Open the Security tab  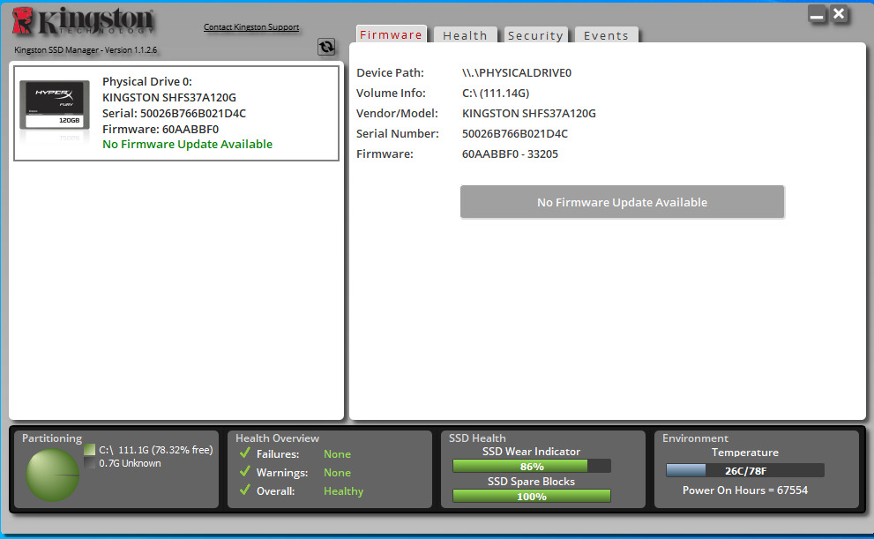tap(535, 35)
